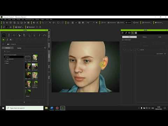Open Microsoft Word from the taskbar
168x126 pixels.
(52, 108)
